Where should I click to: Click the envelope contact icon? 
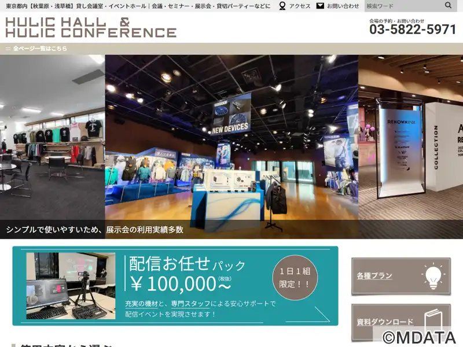tap(320, 6)
